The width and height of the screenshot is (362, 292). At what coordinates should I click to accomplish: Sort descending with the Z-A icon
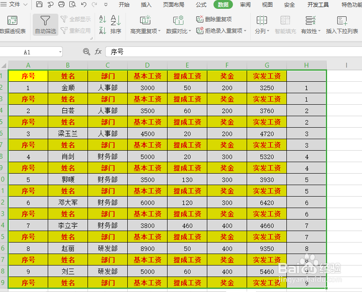tap(103, 30)
